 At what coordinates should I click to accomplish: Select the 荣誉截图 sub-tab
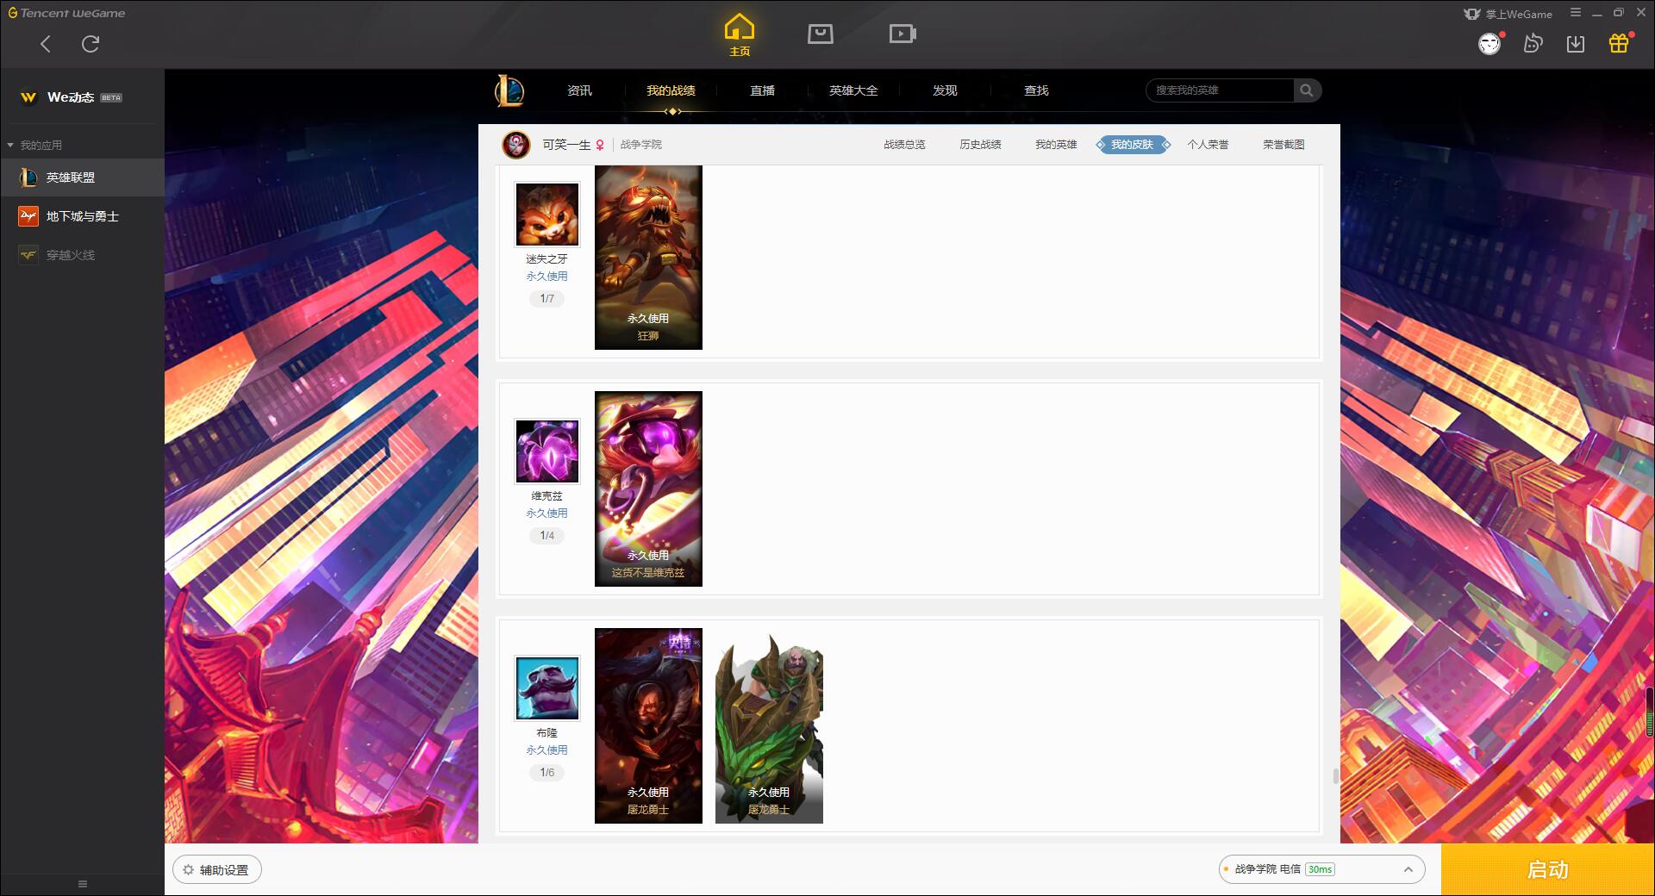point(1283,145)
